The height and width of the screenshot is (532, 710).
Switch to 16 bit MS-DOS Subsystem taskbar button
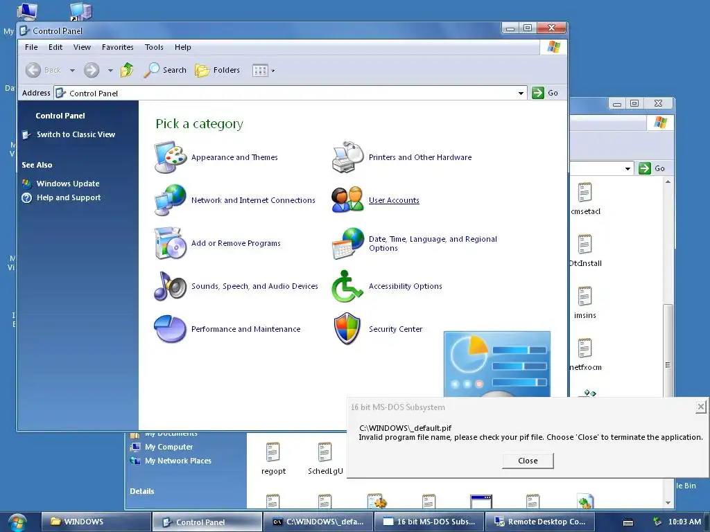pyautogui.click(x=428, y=522)
